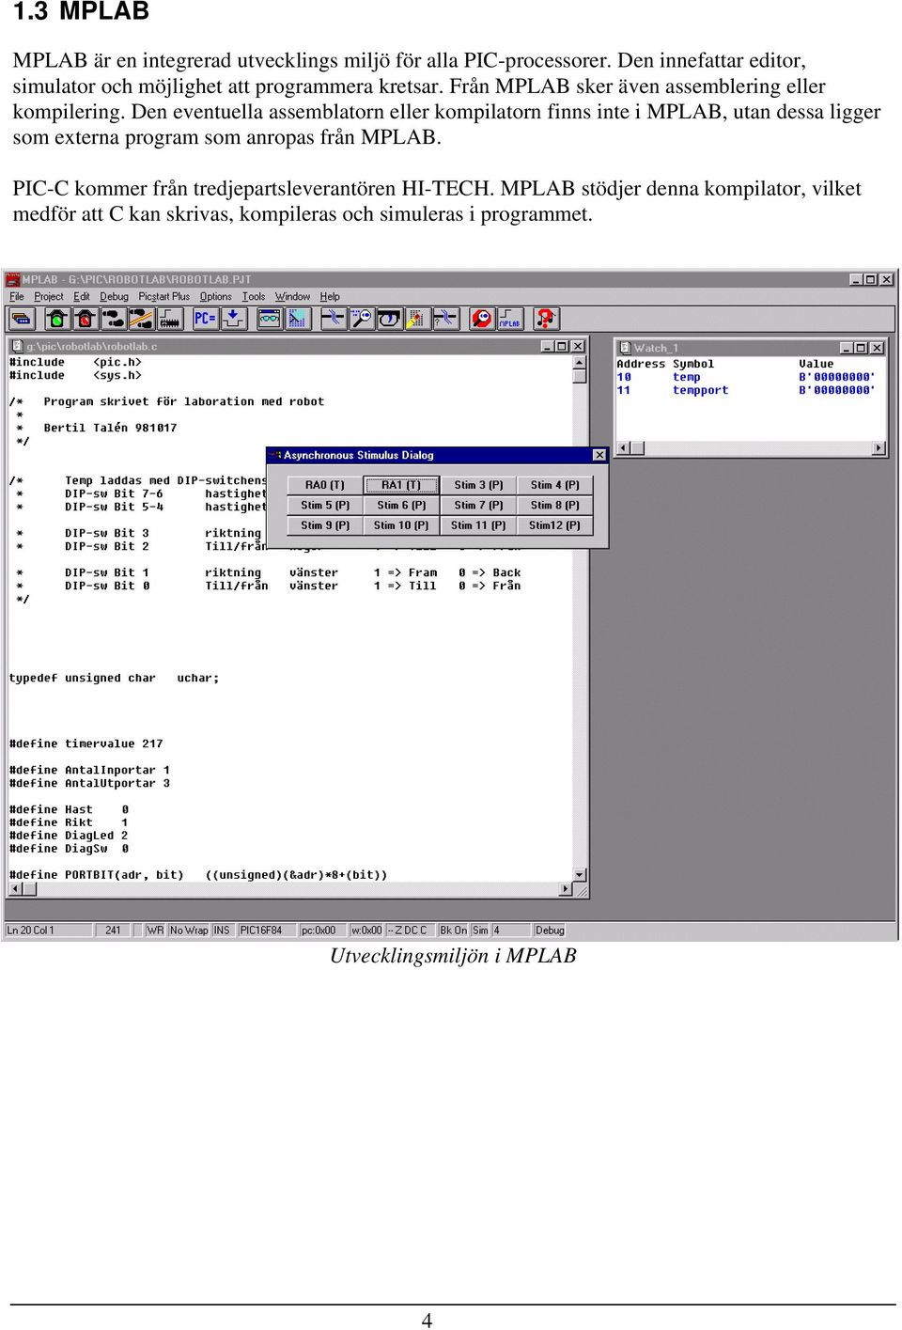This screenshot has height=1330, width=902.
Task: Click the 'Sim' status bar entry
Action: click(480, 931)
